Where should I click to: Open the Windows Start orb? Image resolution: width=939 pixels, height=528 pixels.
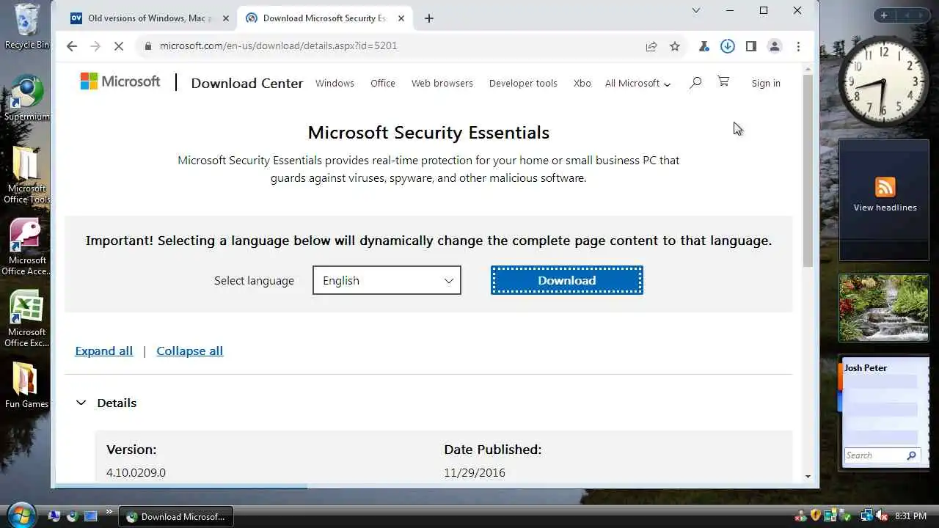pos(22,514)
